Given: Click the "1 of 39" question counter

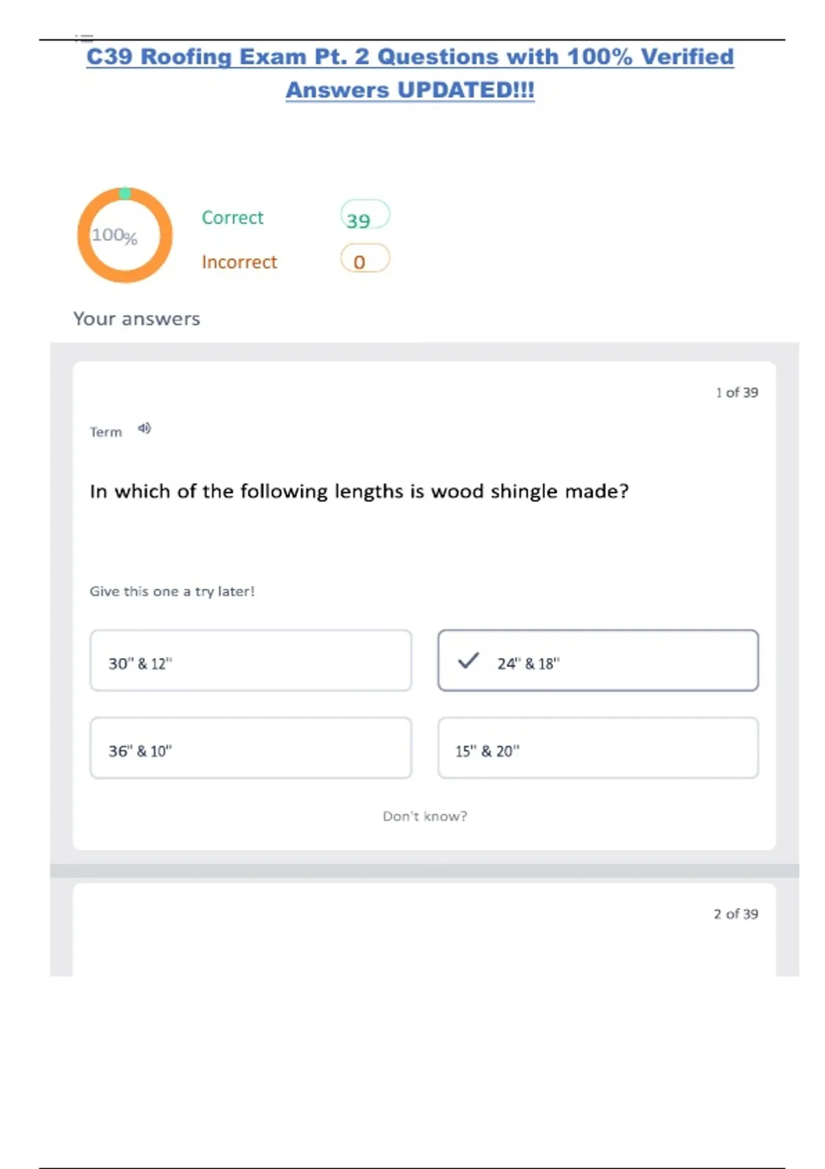Looking at the screenshot, I should [736, 393].
